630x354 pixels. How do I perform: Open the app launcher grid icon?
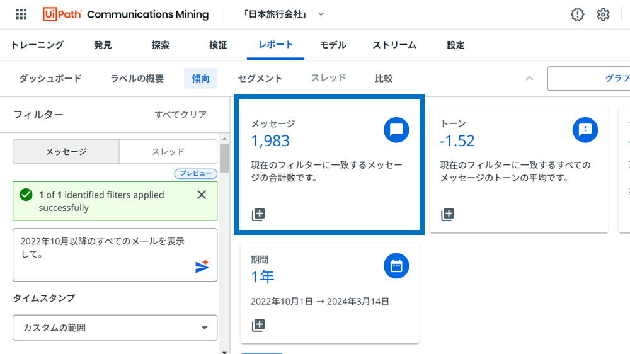pos(21,14)
